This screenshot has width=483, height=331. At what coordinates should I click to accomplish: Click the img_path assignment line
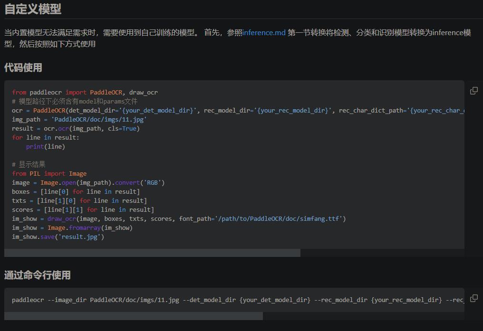pyautogui.click(x=79, y=119)
